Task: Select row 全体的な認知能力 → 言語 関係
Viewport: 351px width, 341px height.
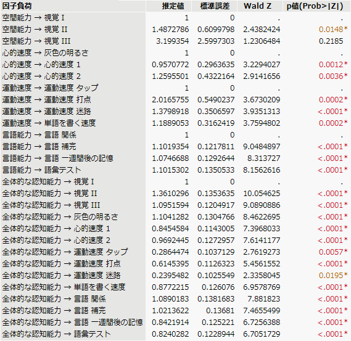Action: pos(175,298)
